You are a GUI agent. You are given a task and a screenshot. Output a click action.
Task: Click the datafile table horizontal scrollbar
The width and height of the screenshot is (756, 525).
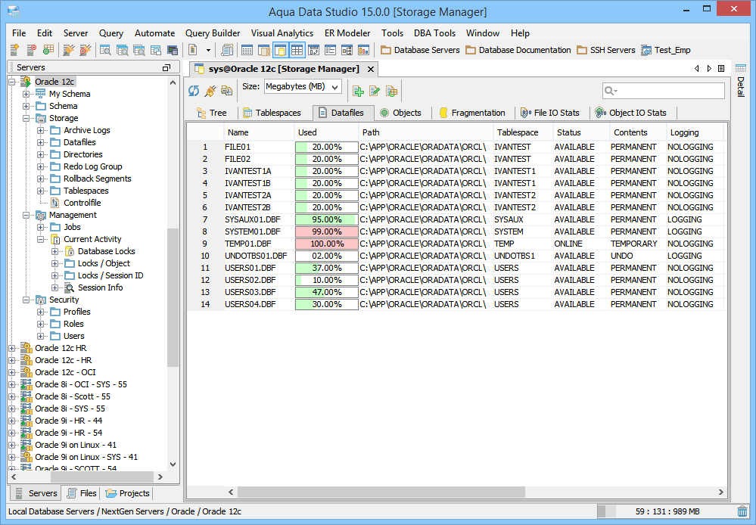381,492
